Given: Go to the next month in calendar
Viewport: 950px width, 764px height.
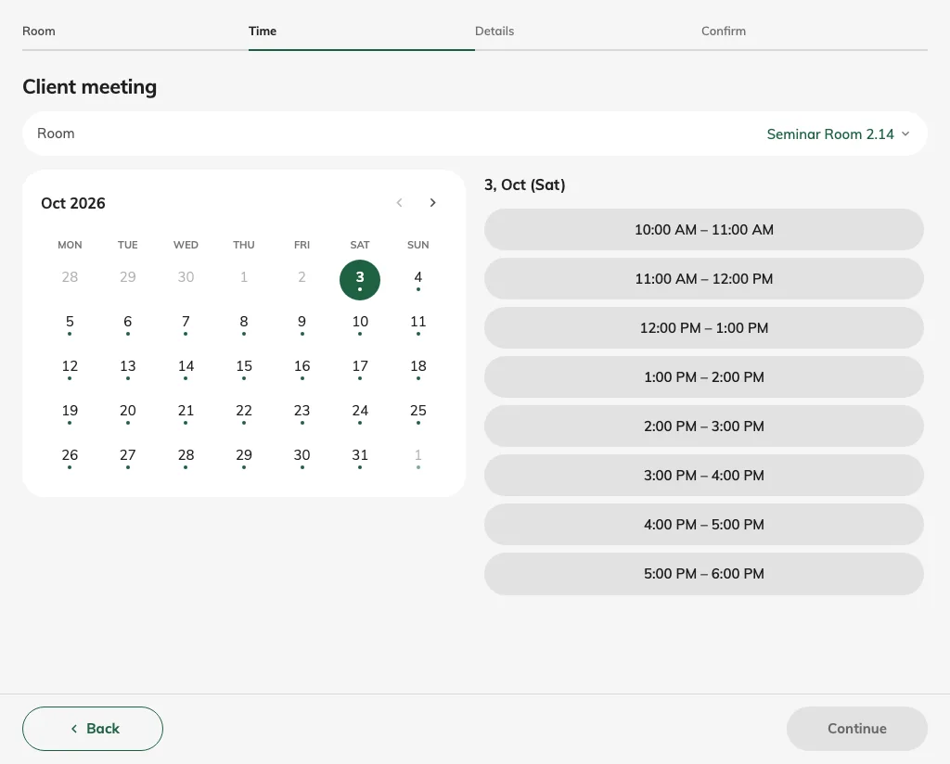Looking at the screenshot, I should (x=432, y=203).
